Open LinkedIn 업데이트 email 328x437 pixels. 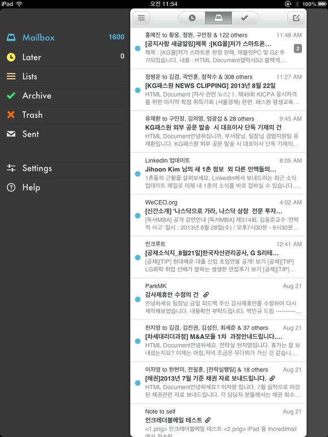(x=218, y=174)
